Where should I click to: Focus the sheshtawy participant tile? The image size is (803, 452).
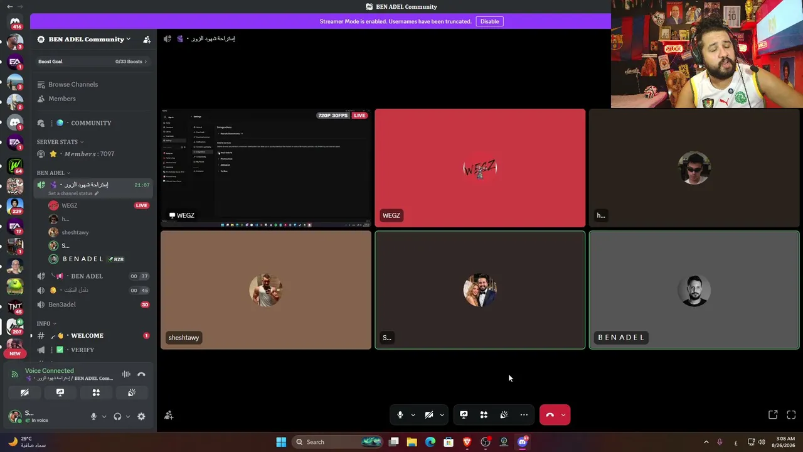point(266,290)
